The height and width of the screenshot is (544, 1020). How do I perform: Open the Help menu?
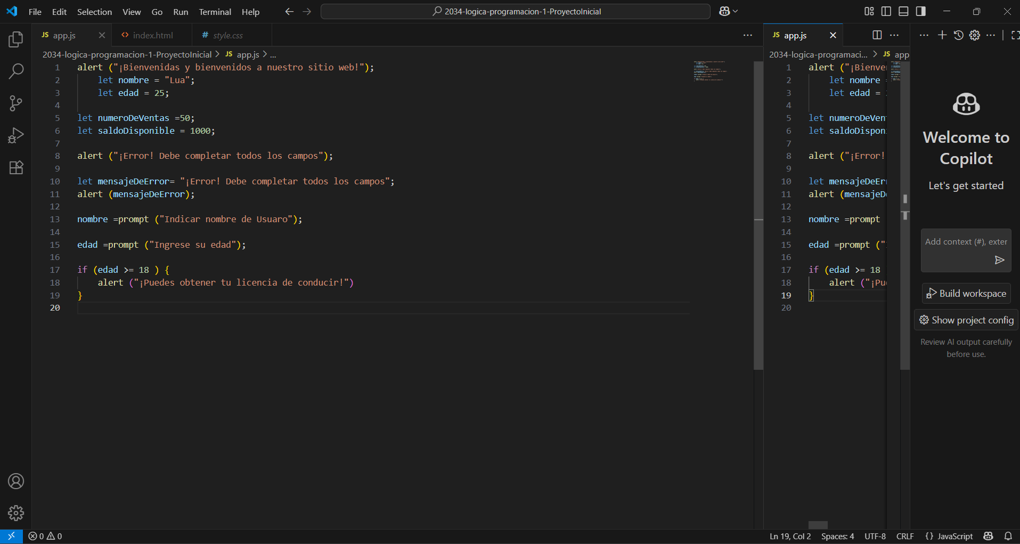tap(250, 12)
